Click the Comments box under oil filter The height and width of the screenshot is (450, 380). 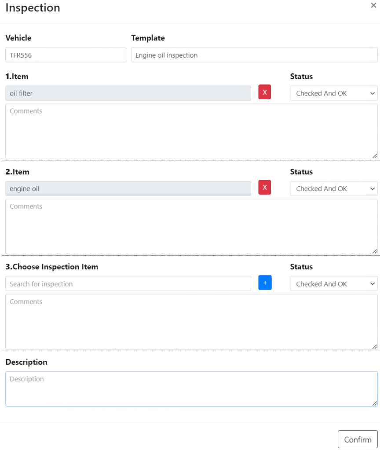coord(192,131)
